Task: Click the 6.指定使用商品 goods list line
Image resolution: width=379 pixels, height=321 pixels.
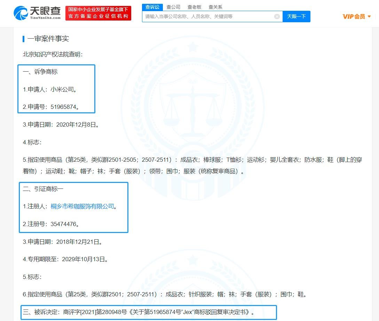Action: point(165,294)
